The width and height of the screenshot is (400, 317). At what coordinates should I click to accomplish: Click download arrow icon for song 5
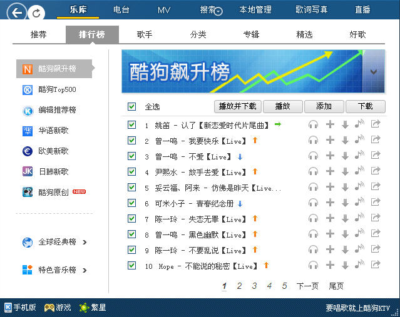[x=345, y=188]
